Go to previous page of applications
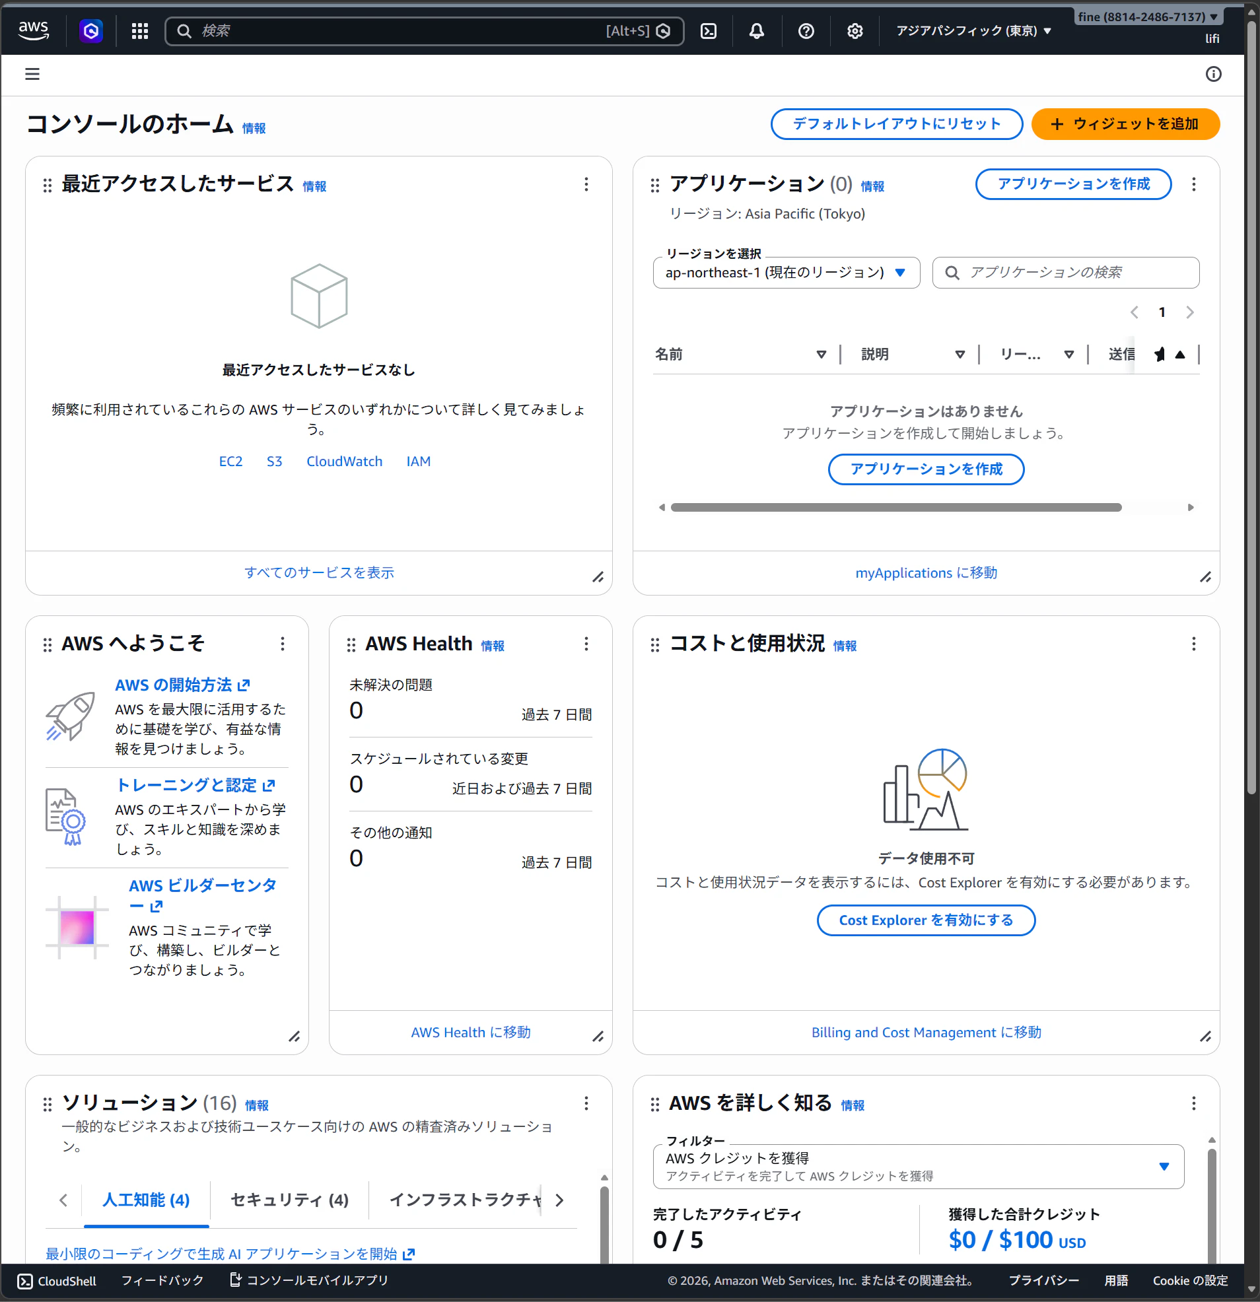Viewport: 1260px width, 1302px height. click(x=1135, y=312)
